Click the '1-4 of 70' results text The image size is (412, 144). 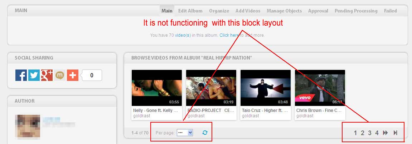(x=140, y=133)
